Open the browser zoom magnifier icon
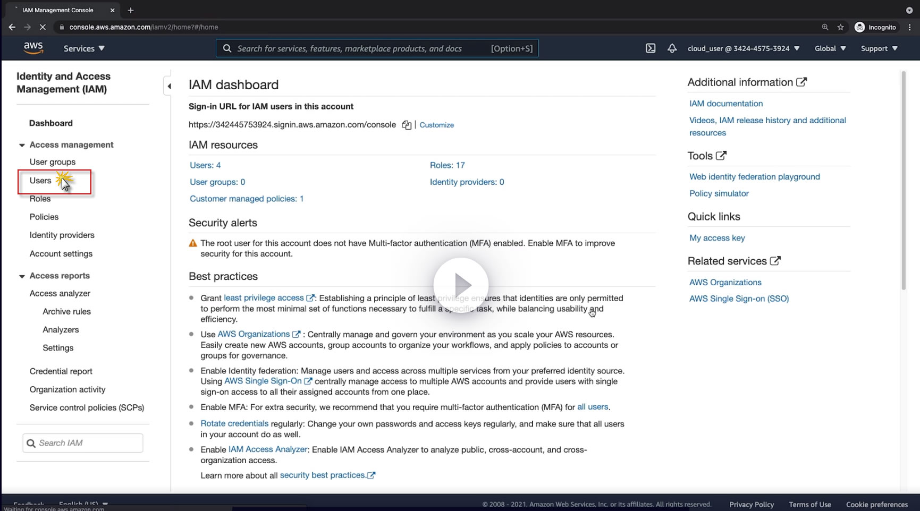 [x=825, y=27]
